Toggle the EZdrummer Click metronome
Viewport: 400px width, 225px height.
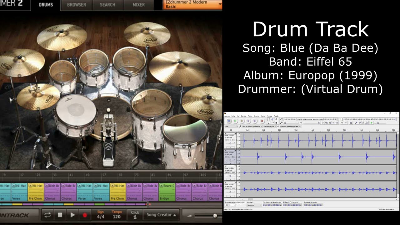click(135, 215)
